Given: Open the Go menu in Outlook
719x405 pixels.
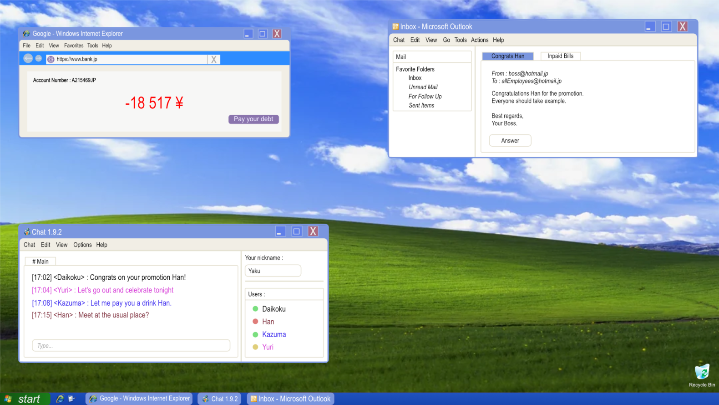Looking at the screenshot, I should (446, 40).
